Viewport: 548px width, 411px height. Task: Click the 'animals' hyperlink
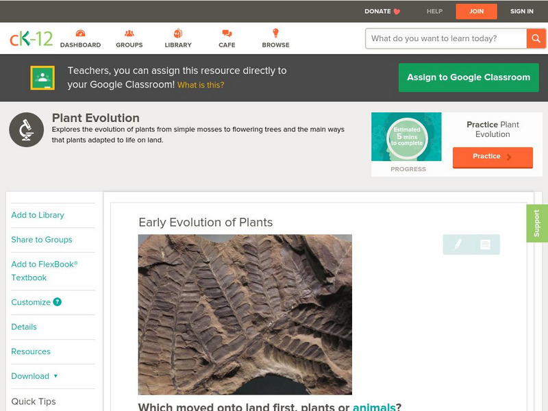pos(374,407)
